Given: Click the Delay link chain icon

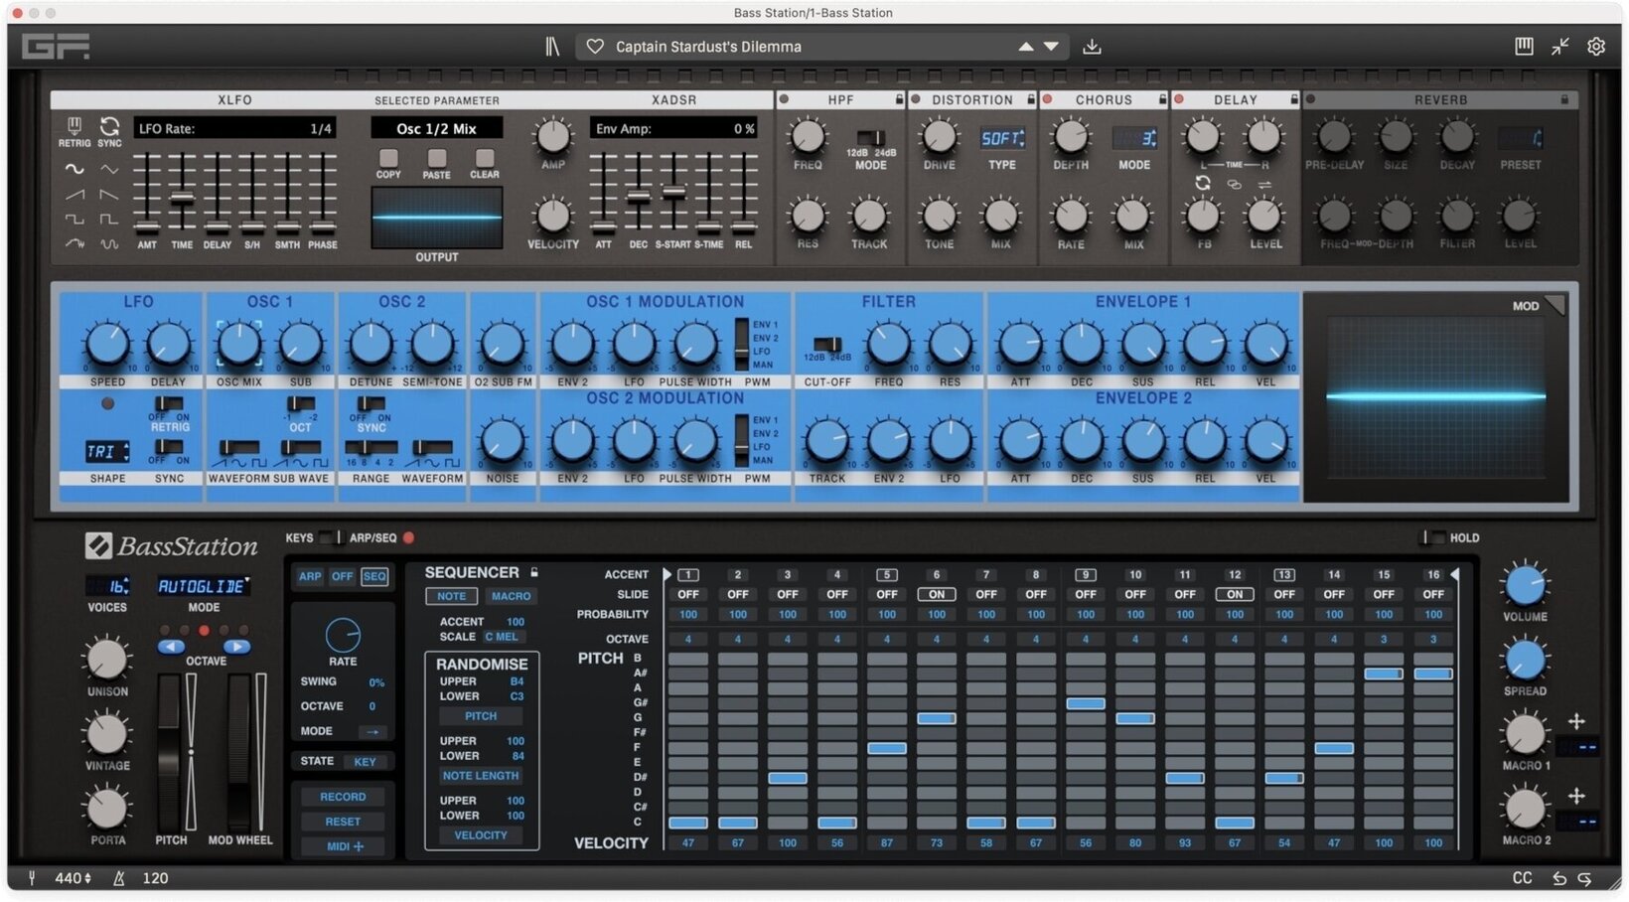Looking at the screenshot, I should (x=1234, y=185).
